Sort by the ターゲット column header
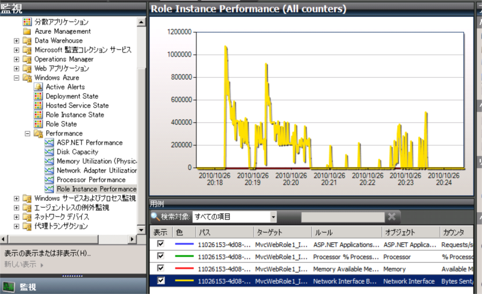482x294 pixels. coord(281,232)
